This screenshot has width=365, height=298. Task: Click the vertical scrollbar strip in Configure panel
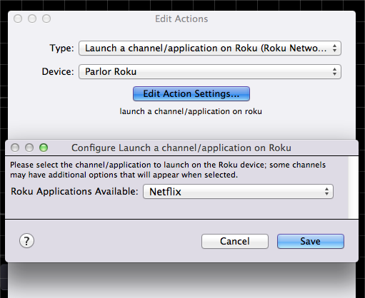click(354, 187)
